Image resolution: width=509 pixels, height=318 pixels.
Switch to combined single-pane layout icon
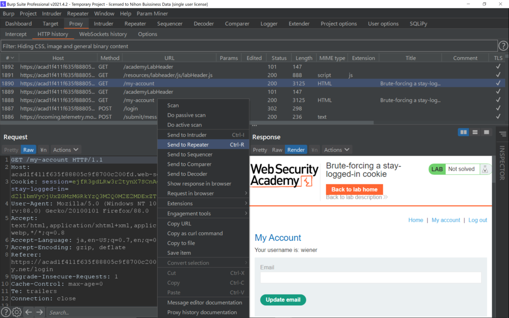tap(487, 132)
